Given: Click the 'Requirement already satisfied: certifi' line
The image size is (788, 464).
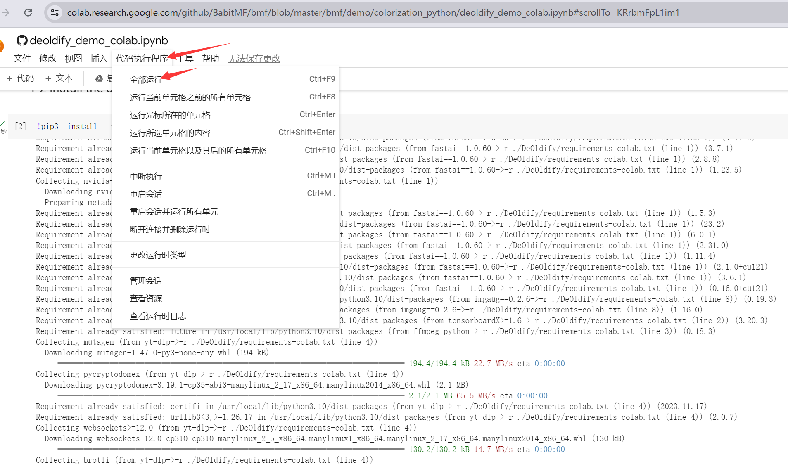Looking at the screenshot, I should (x=371, y=407).
